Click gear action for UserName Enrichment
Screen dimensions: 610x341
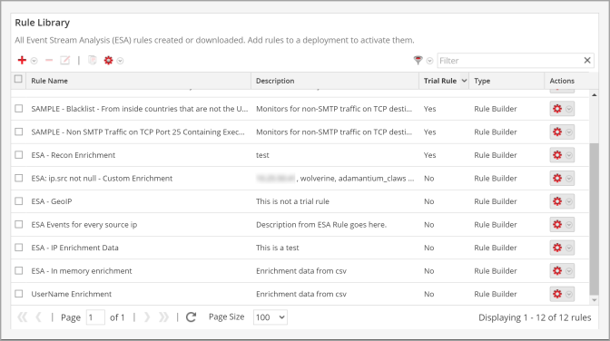tap(557, 294)
